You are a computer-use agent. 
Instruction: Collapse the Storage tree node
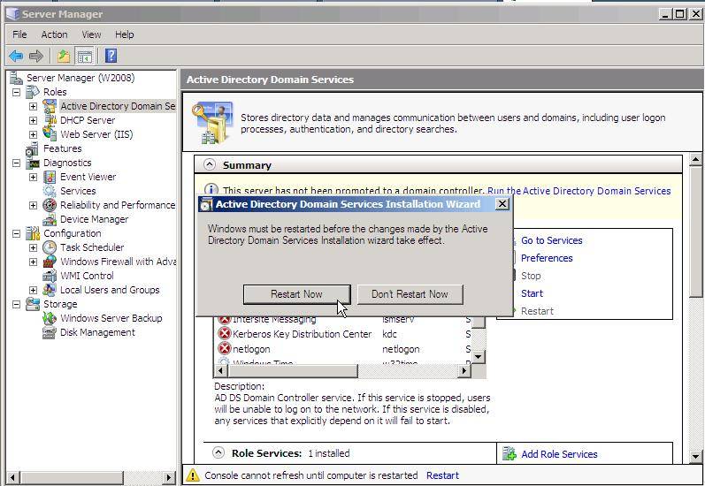(x=16, y=304)
